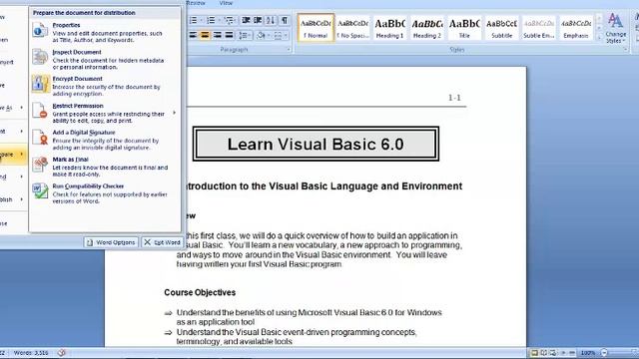Screen dimensions: 639x359
Task: Click the Mark as Final icon
Action: pos(40,165)
